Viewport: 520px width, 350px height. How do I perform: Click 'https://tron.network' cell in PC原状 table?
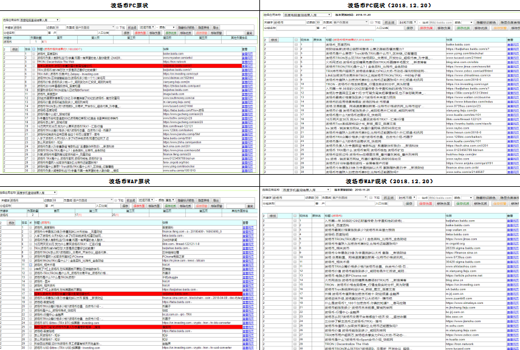coord(174,62)
